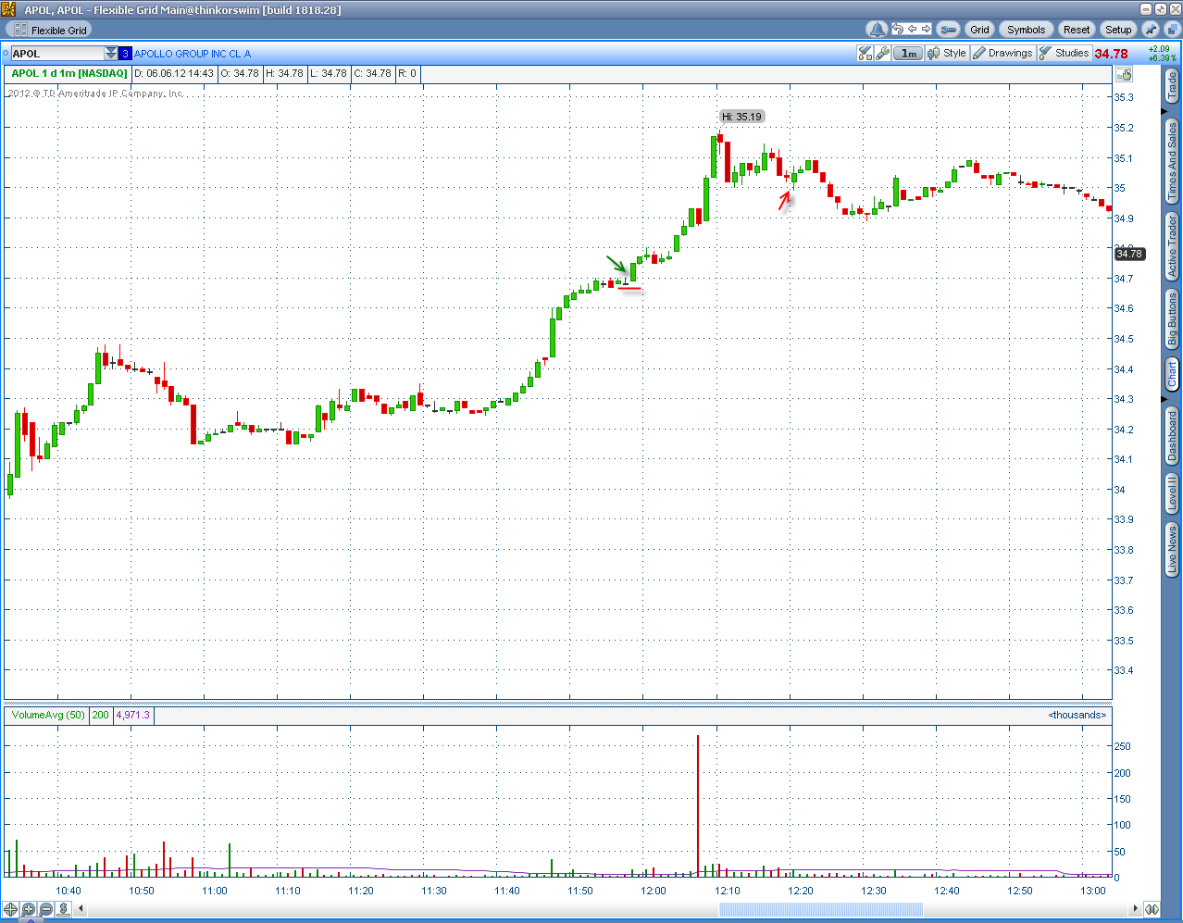The width and height of the screenshot is (1183, 923).
Task: Click the blue symbol link number 3 box
Action: pyautogui.click(x=126, y=54)
